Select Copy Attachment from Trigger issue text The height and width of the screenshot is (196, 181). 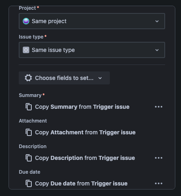tap(85, 132)
